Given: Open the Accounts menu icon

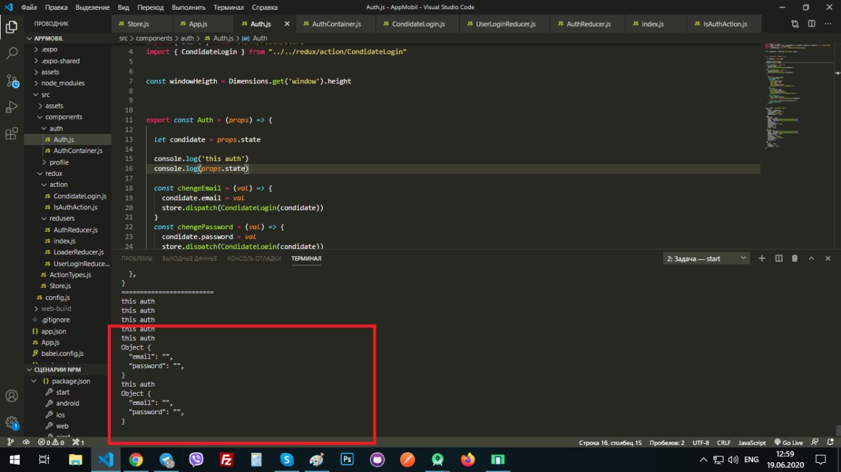Looking at the screenshot, I should point(12,396).
